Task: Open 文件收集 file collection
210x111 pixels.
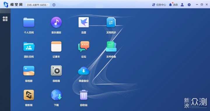Action: coord(111,46)
